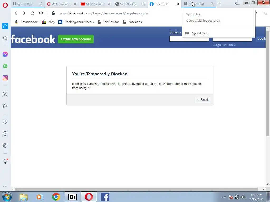
Task: Launch Chrome from the taskbar
Action: coord(56,197)
